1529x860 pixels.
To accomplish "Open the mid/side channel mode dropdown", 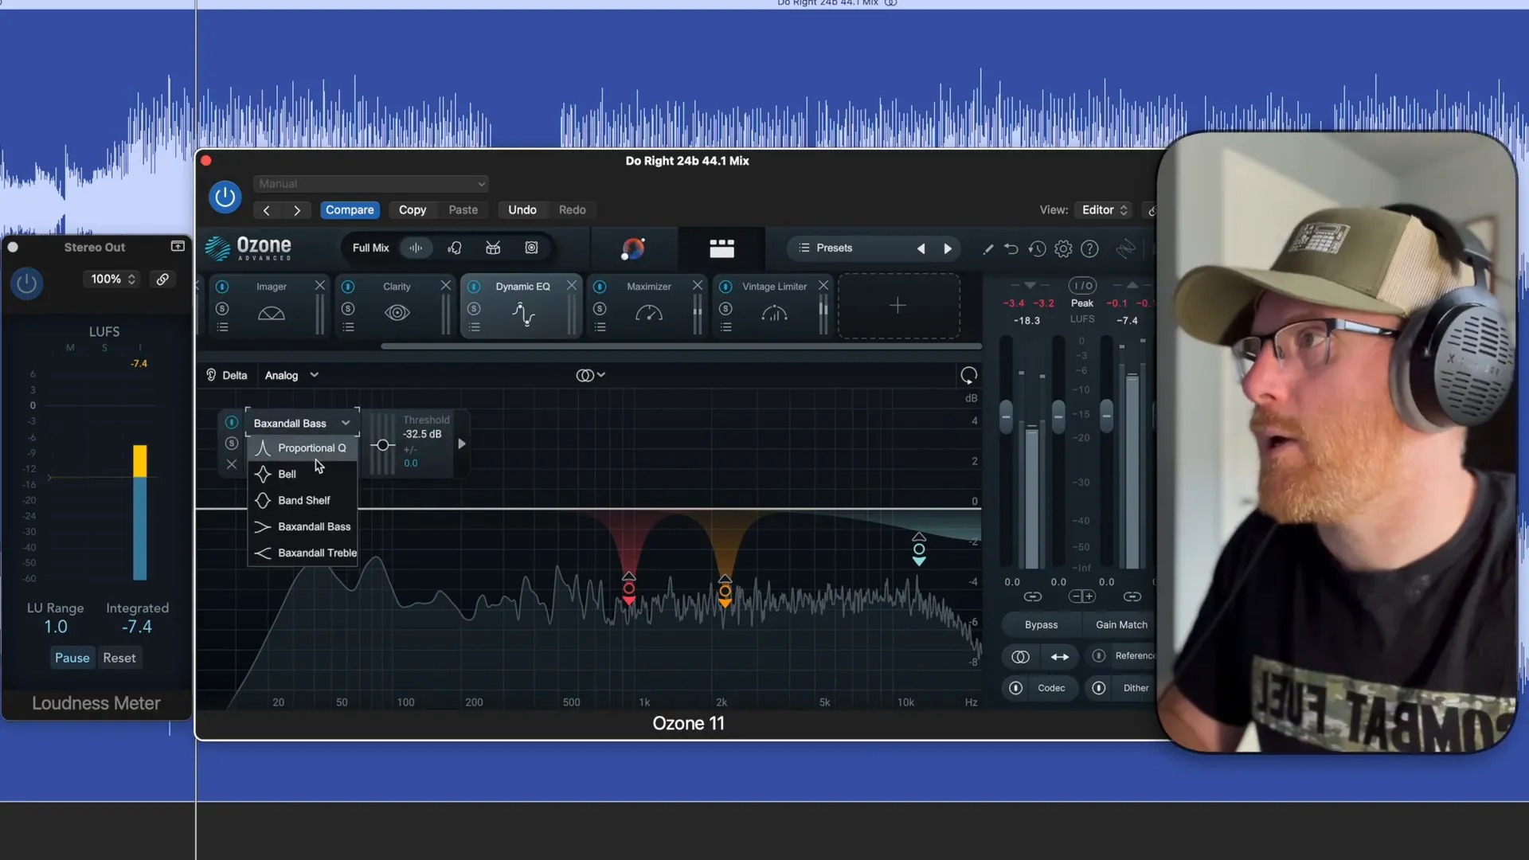I will [x=590, y=375].
